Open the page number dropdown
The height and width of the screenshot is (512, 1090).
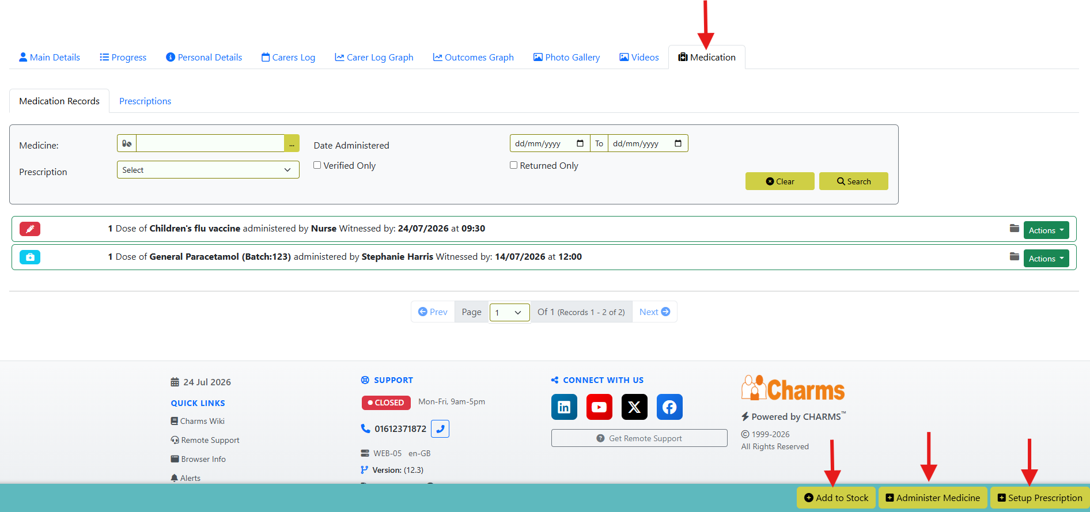[x=509, y=312]
